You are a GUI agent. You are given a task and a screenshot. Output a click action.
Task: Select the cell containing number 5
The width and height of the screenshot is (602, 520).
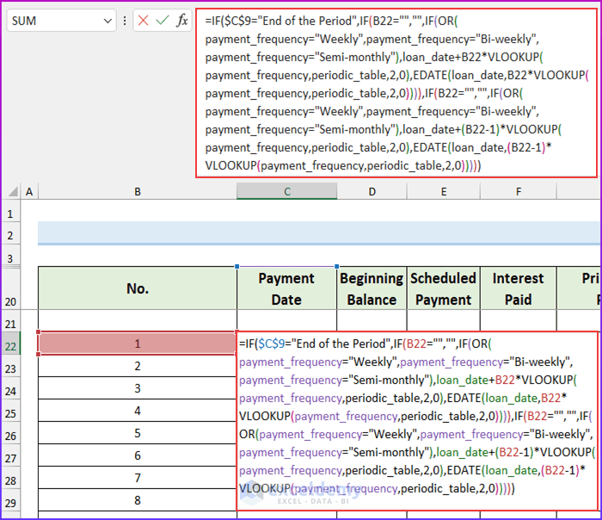[138, 433]
